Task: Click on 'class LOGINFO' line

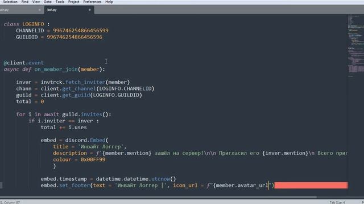Action: pos(27,24)
